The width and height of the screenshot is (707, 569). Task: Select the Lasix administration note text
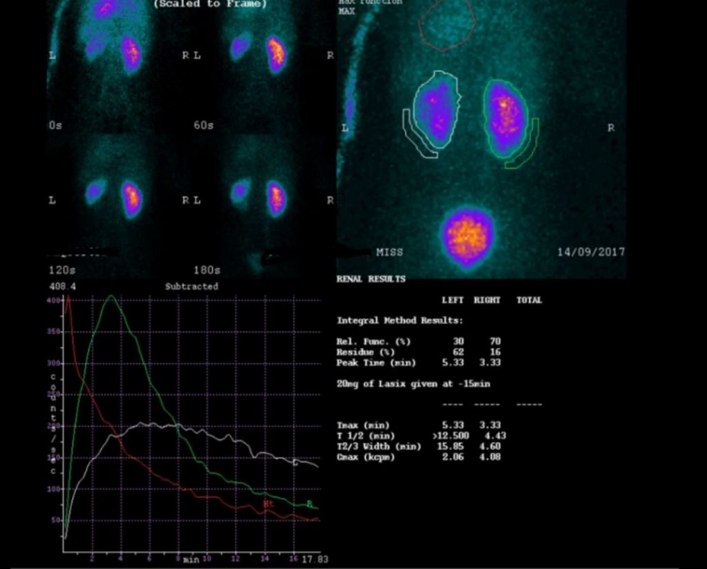[x=414, y=383]
